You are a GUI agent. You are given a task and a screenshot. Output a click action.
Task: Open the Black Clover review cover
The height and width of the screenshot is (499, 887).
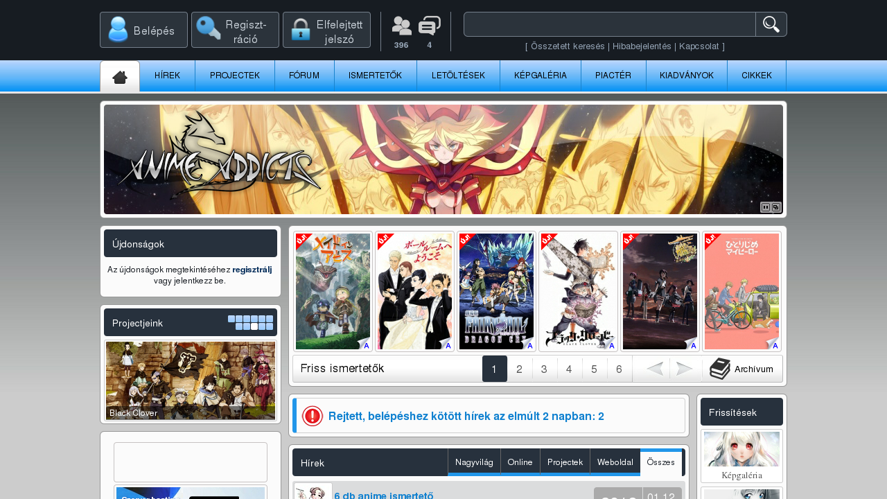578,291
